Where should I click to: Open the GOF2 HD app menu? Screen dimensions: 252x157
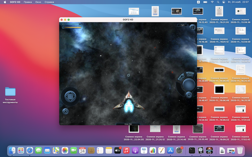coord(15,2)
